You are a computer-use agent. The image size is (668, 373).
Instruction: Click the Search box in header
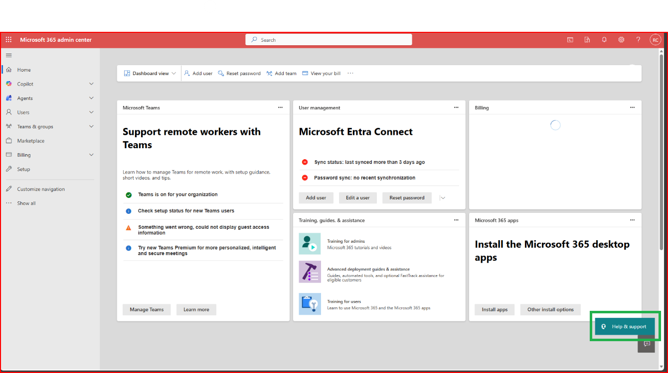329,40
